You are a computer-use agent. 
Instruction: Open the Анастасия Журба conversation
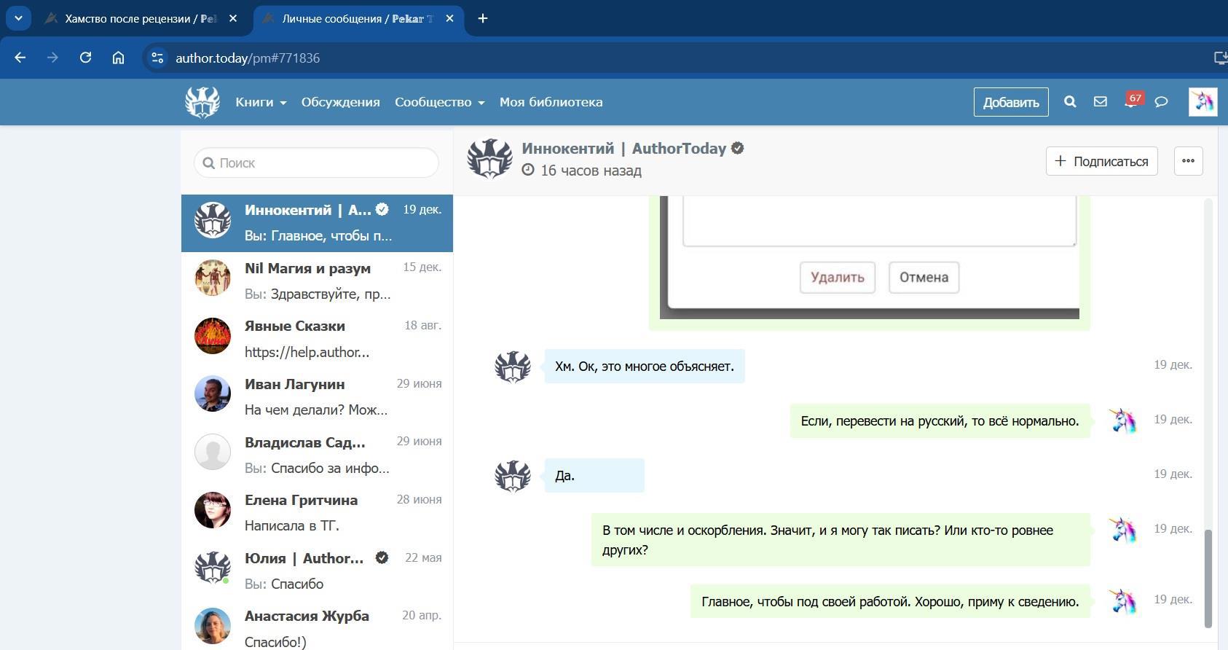click(x=317, y=625)
